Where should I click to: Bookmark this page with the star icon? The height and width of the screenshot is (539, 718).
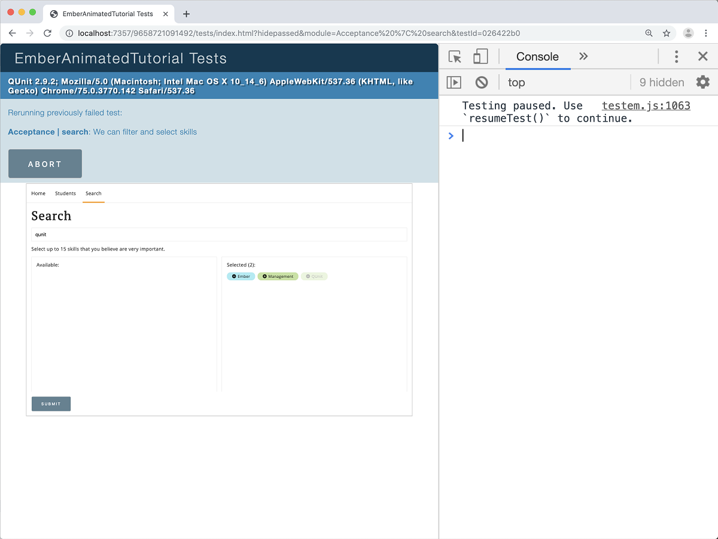point(667,34)
